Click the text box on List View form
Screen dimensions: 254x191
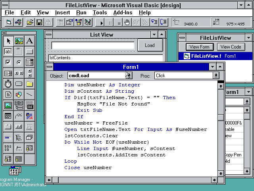[93, 45]
